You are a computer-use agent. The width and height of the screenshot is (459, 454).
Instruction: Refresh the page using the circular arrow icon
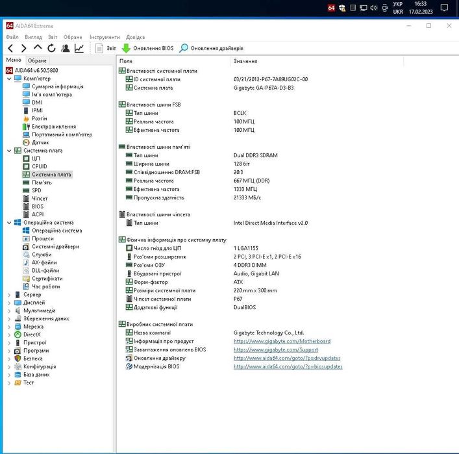[51, 48]
